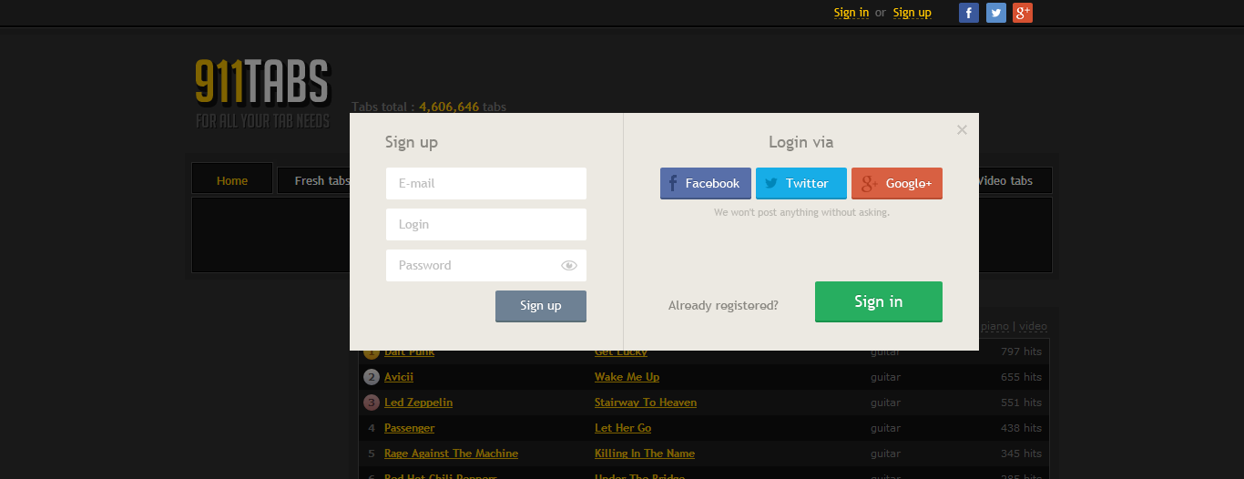Open Stairway To Heaven song link
Screen dimensions: 1244x479
646,403
